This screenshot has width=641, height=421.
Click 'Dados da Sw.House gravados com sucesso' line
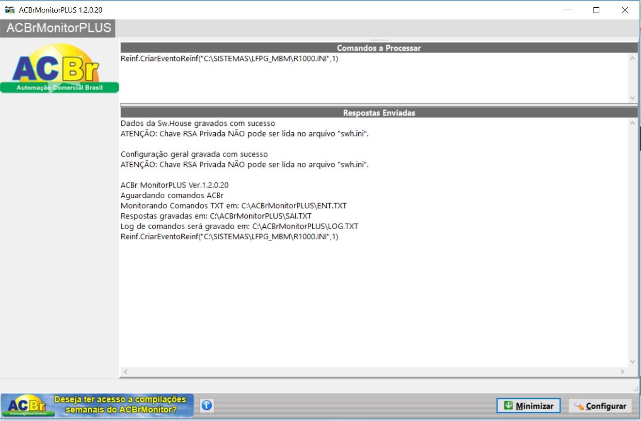coord(198,124)
